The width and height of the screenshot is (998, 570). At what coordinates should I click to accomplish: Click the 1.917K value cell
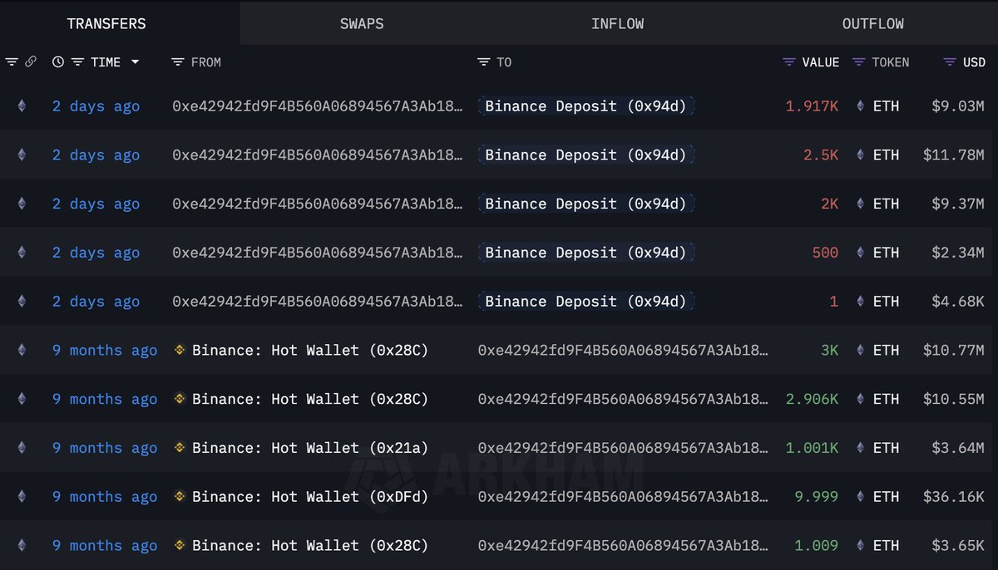[x=812, y=106]
